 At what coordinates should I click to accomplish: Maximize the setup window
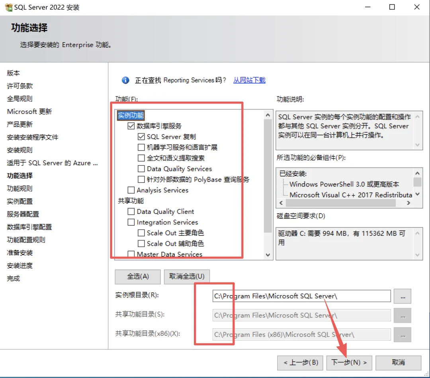(392, 7)
